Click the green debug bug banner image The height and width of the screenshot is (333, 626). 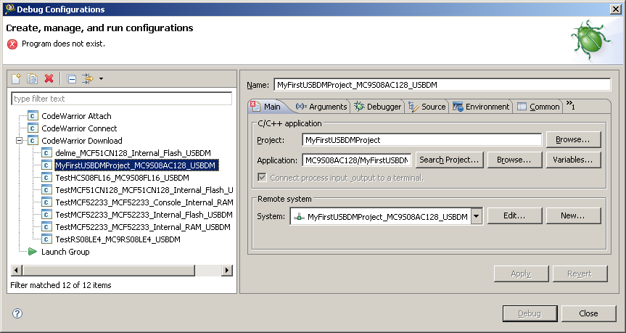(590, 40)
